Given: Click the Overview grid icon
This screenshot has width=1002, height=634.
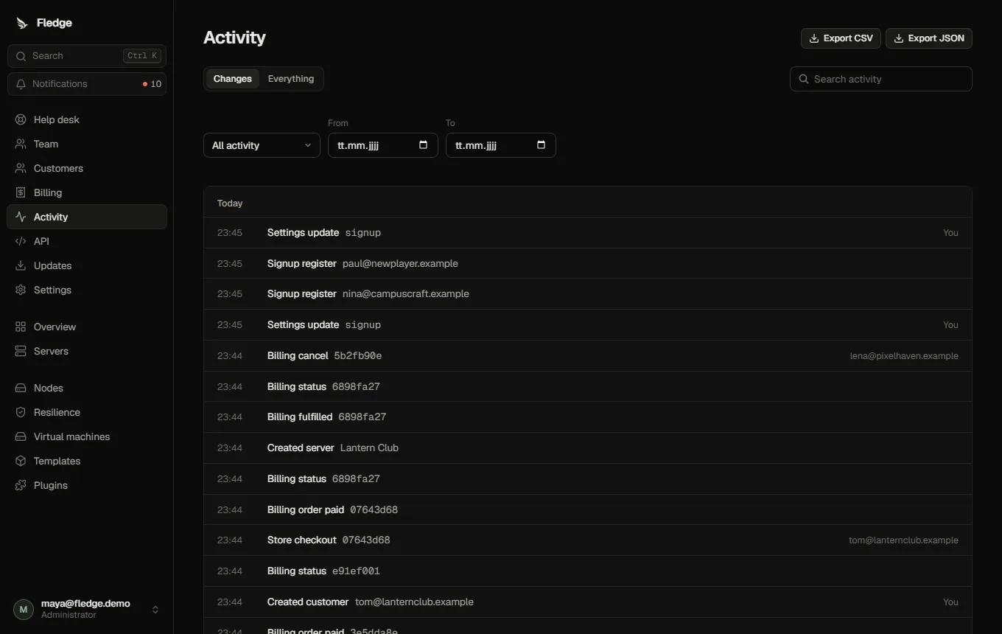Looking at the screenshot, I should coord(21,327).
